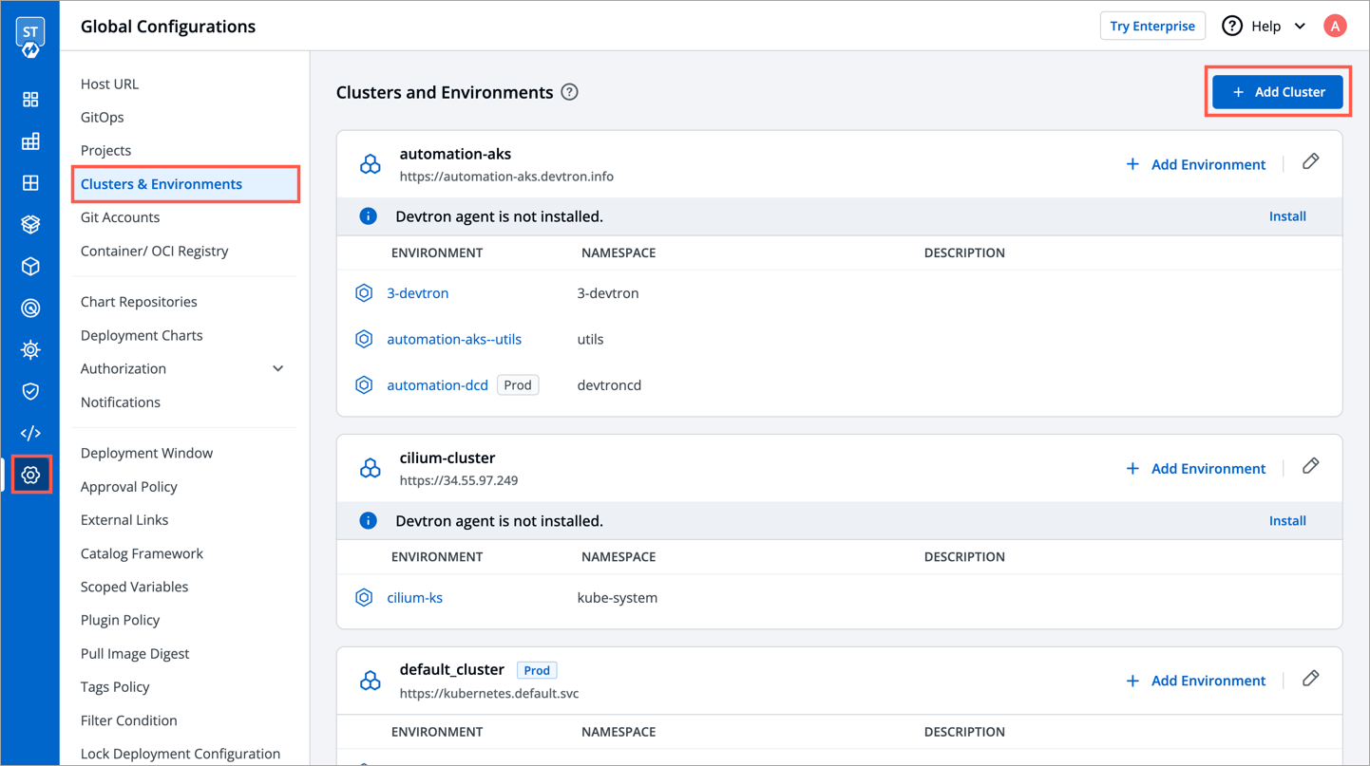Open Notifications settings

(121, 402)
